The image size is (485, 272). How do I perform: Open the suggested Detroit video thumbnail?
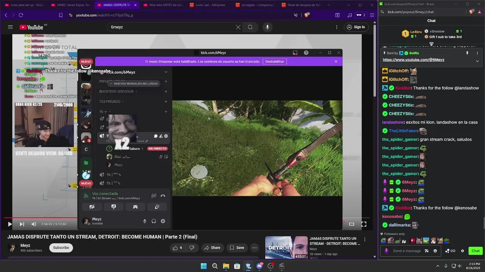(286, 248)
